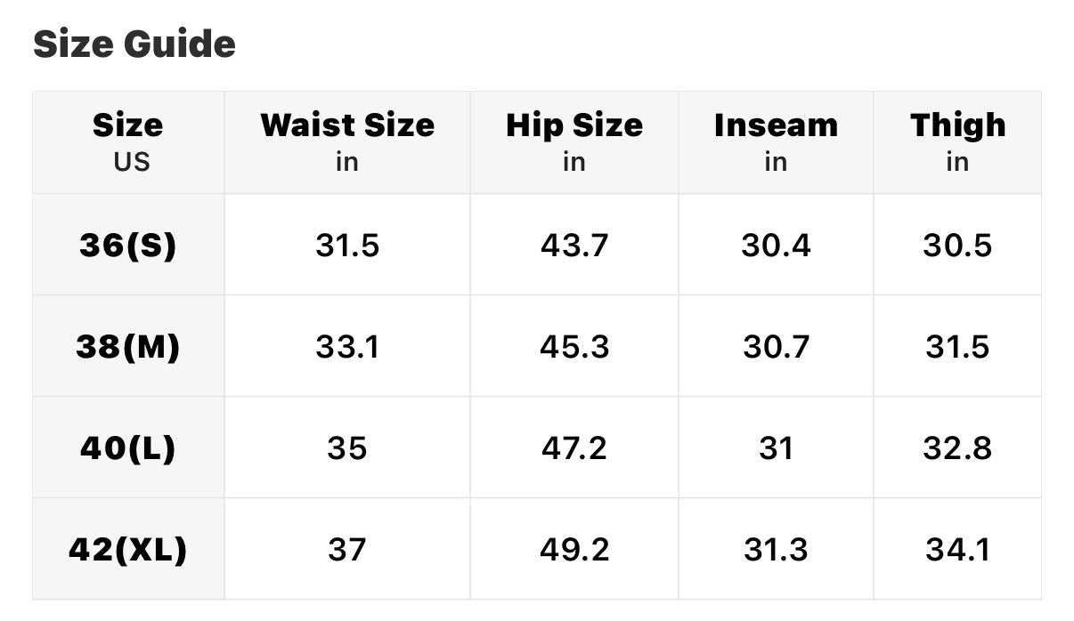
Task: Click waist size 35 cell
Action: click(x=347, y=448)
